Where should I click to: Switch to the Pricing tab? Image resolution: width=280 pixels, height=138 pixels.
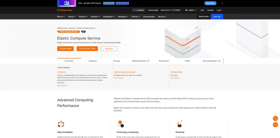click(x=116, y=61)
